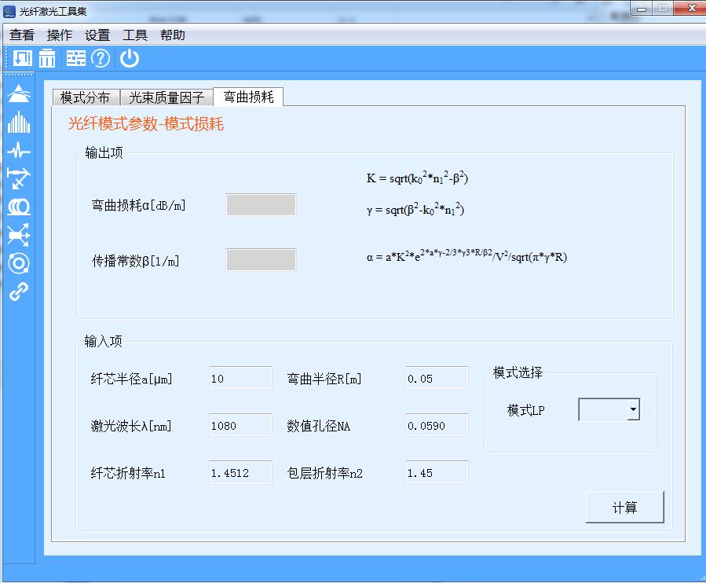Image resolution: width=706 pixels, height=583 pixels.
Task: Open the prism dispersion sidebar tool
Action: (19, 93)
